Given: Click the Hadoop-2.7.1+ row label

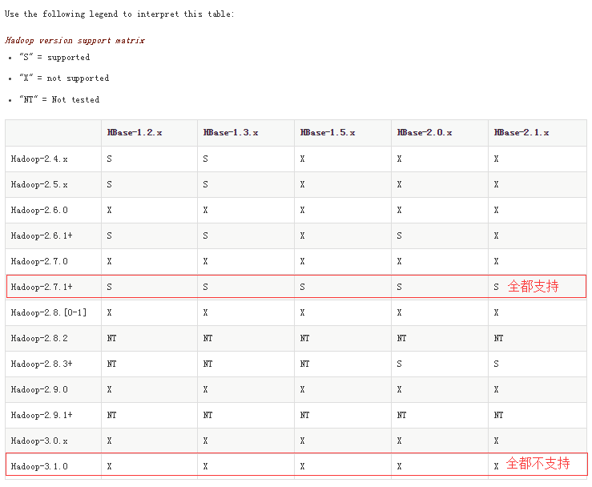Looking at the screenshot, I should (42, 287).
